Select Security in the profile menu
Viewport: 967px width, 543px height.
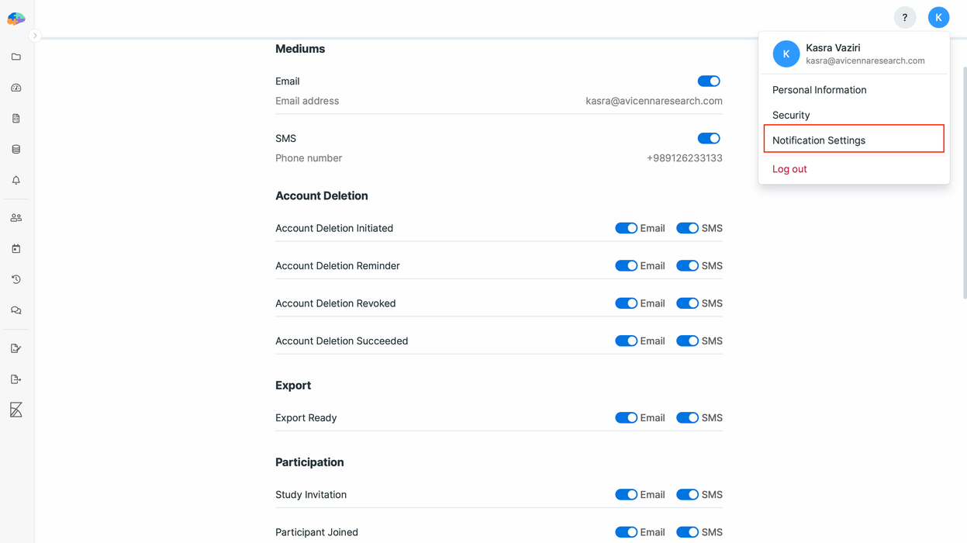(x=790, y=115)
